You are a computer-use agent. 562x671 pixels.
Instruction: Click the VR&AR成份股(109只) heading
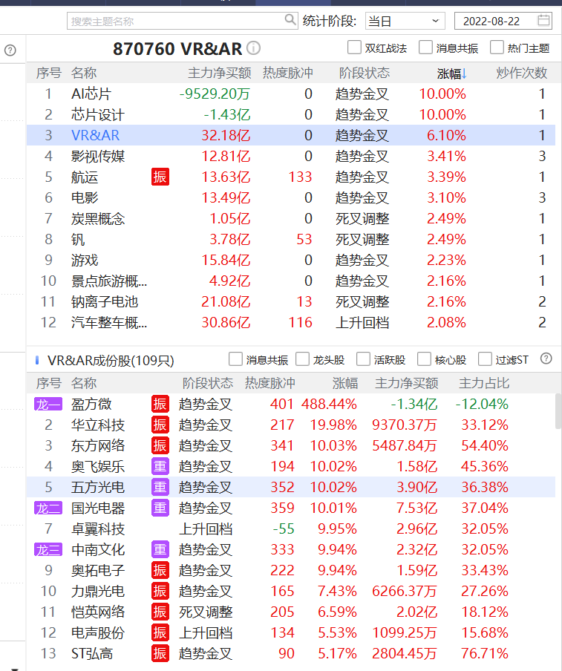(111, 360)
